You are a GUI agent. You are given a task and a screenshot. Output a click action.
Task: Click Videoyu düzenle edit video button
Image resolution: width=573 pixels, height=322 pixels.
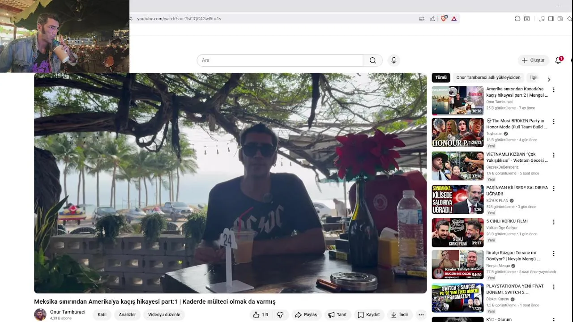(164, 315)
